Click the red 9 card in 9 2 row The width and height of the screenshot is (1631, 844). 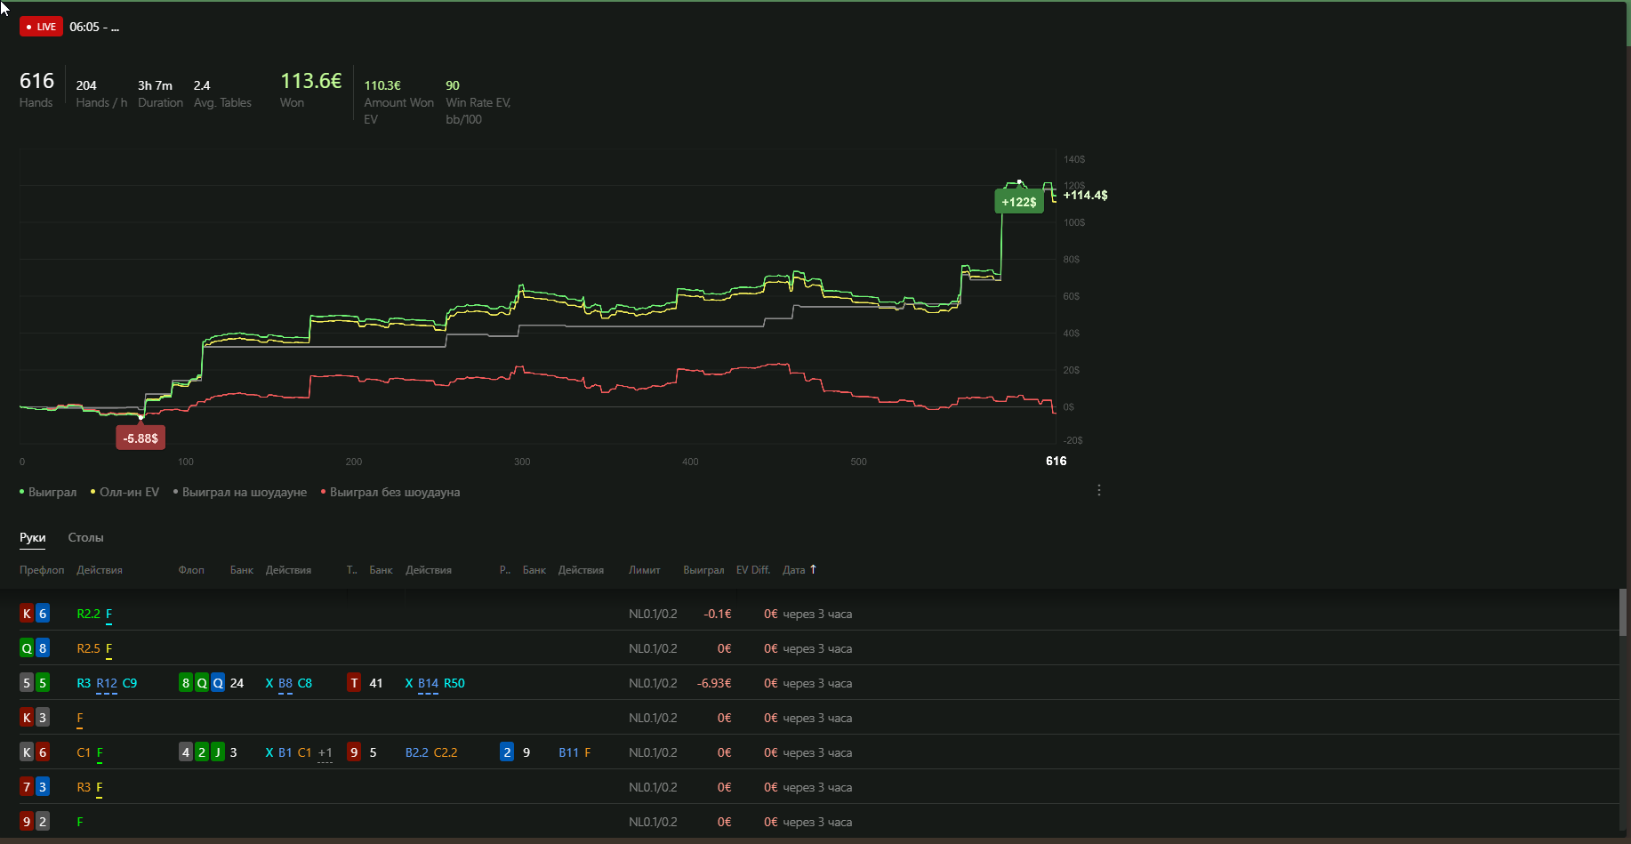pos(27,822)
